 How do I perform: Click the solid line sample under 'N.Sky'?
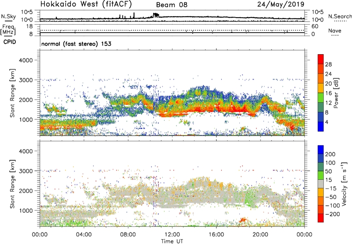8,21
